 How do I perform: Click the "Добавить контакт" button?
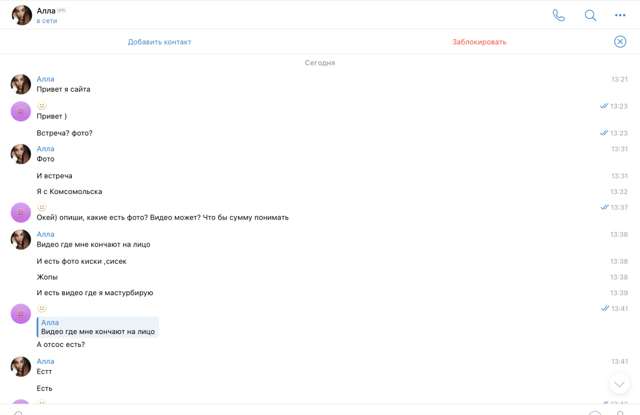pos(159,42)
